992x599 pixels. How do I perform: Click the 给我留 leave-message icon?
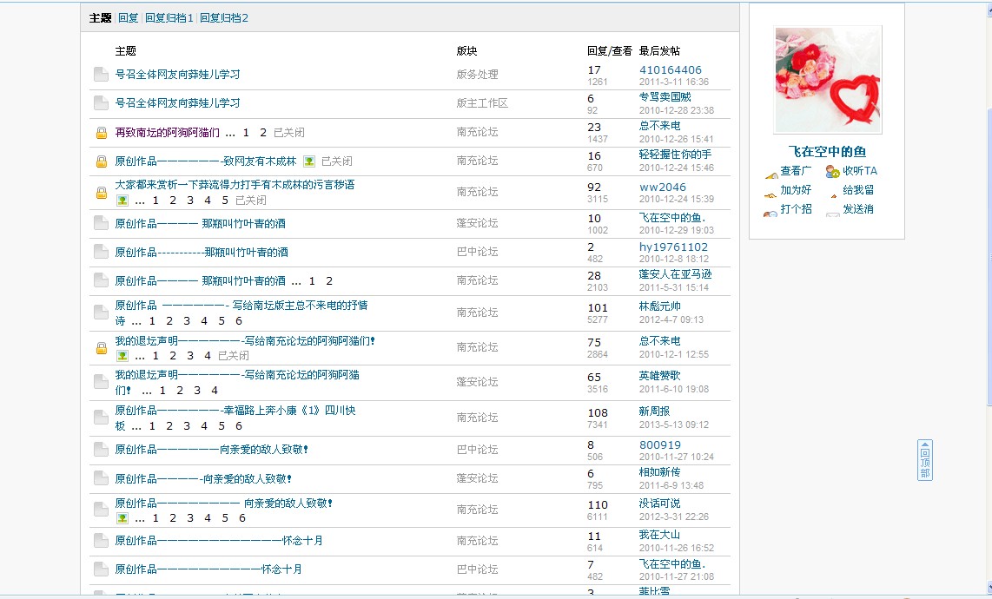click(x=832, y=192)
